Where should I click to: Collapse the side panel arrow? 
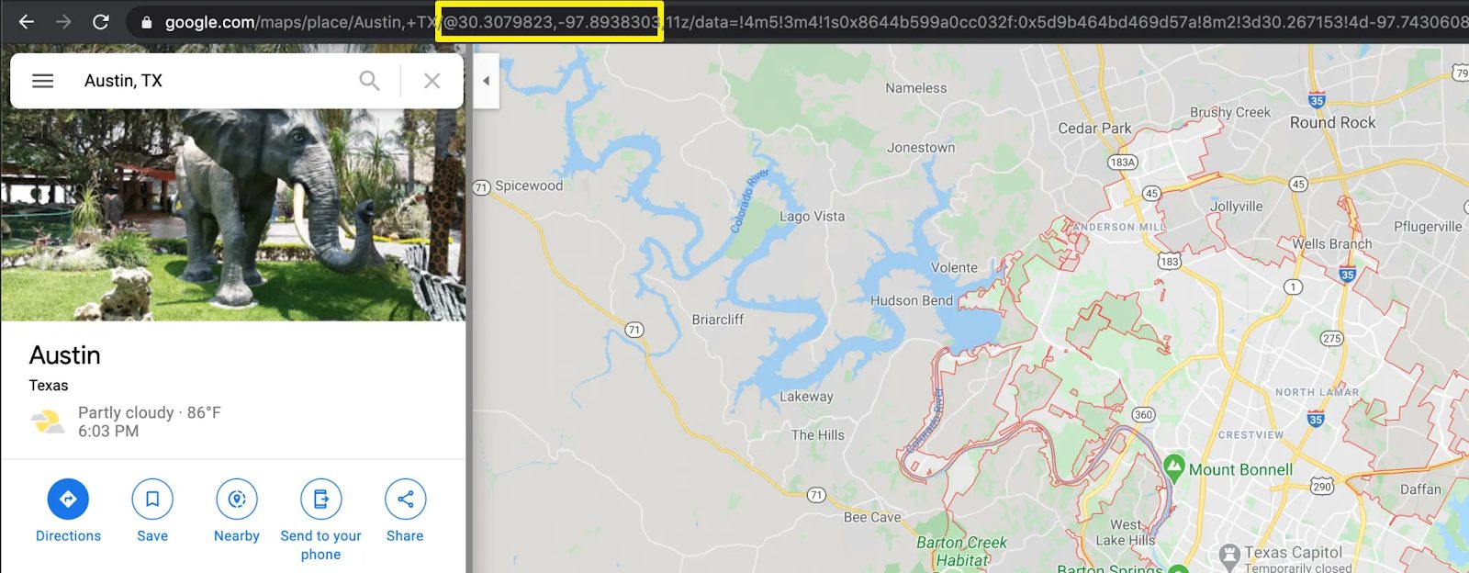[x=486, y=81]
